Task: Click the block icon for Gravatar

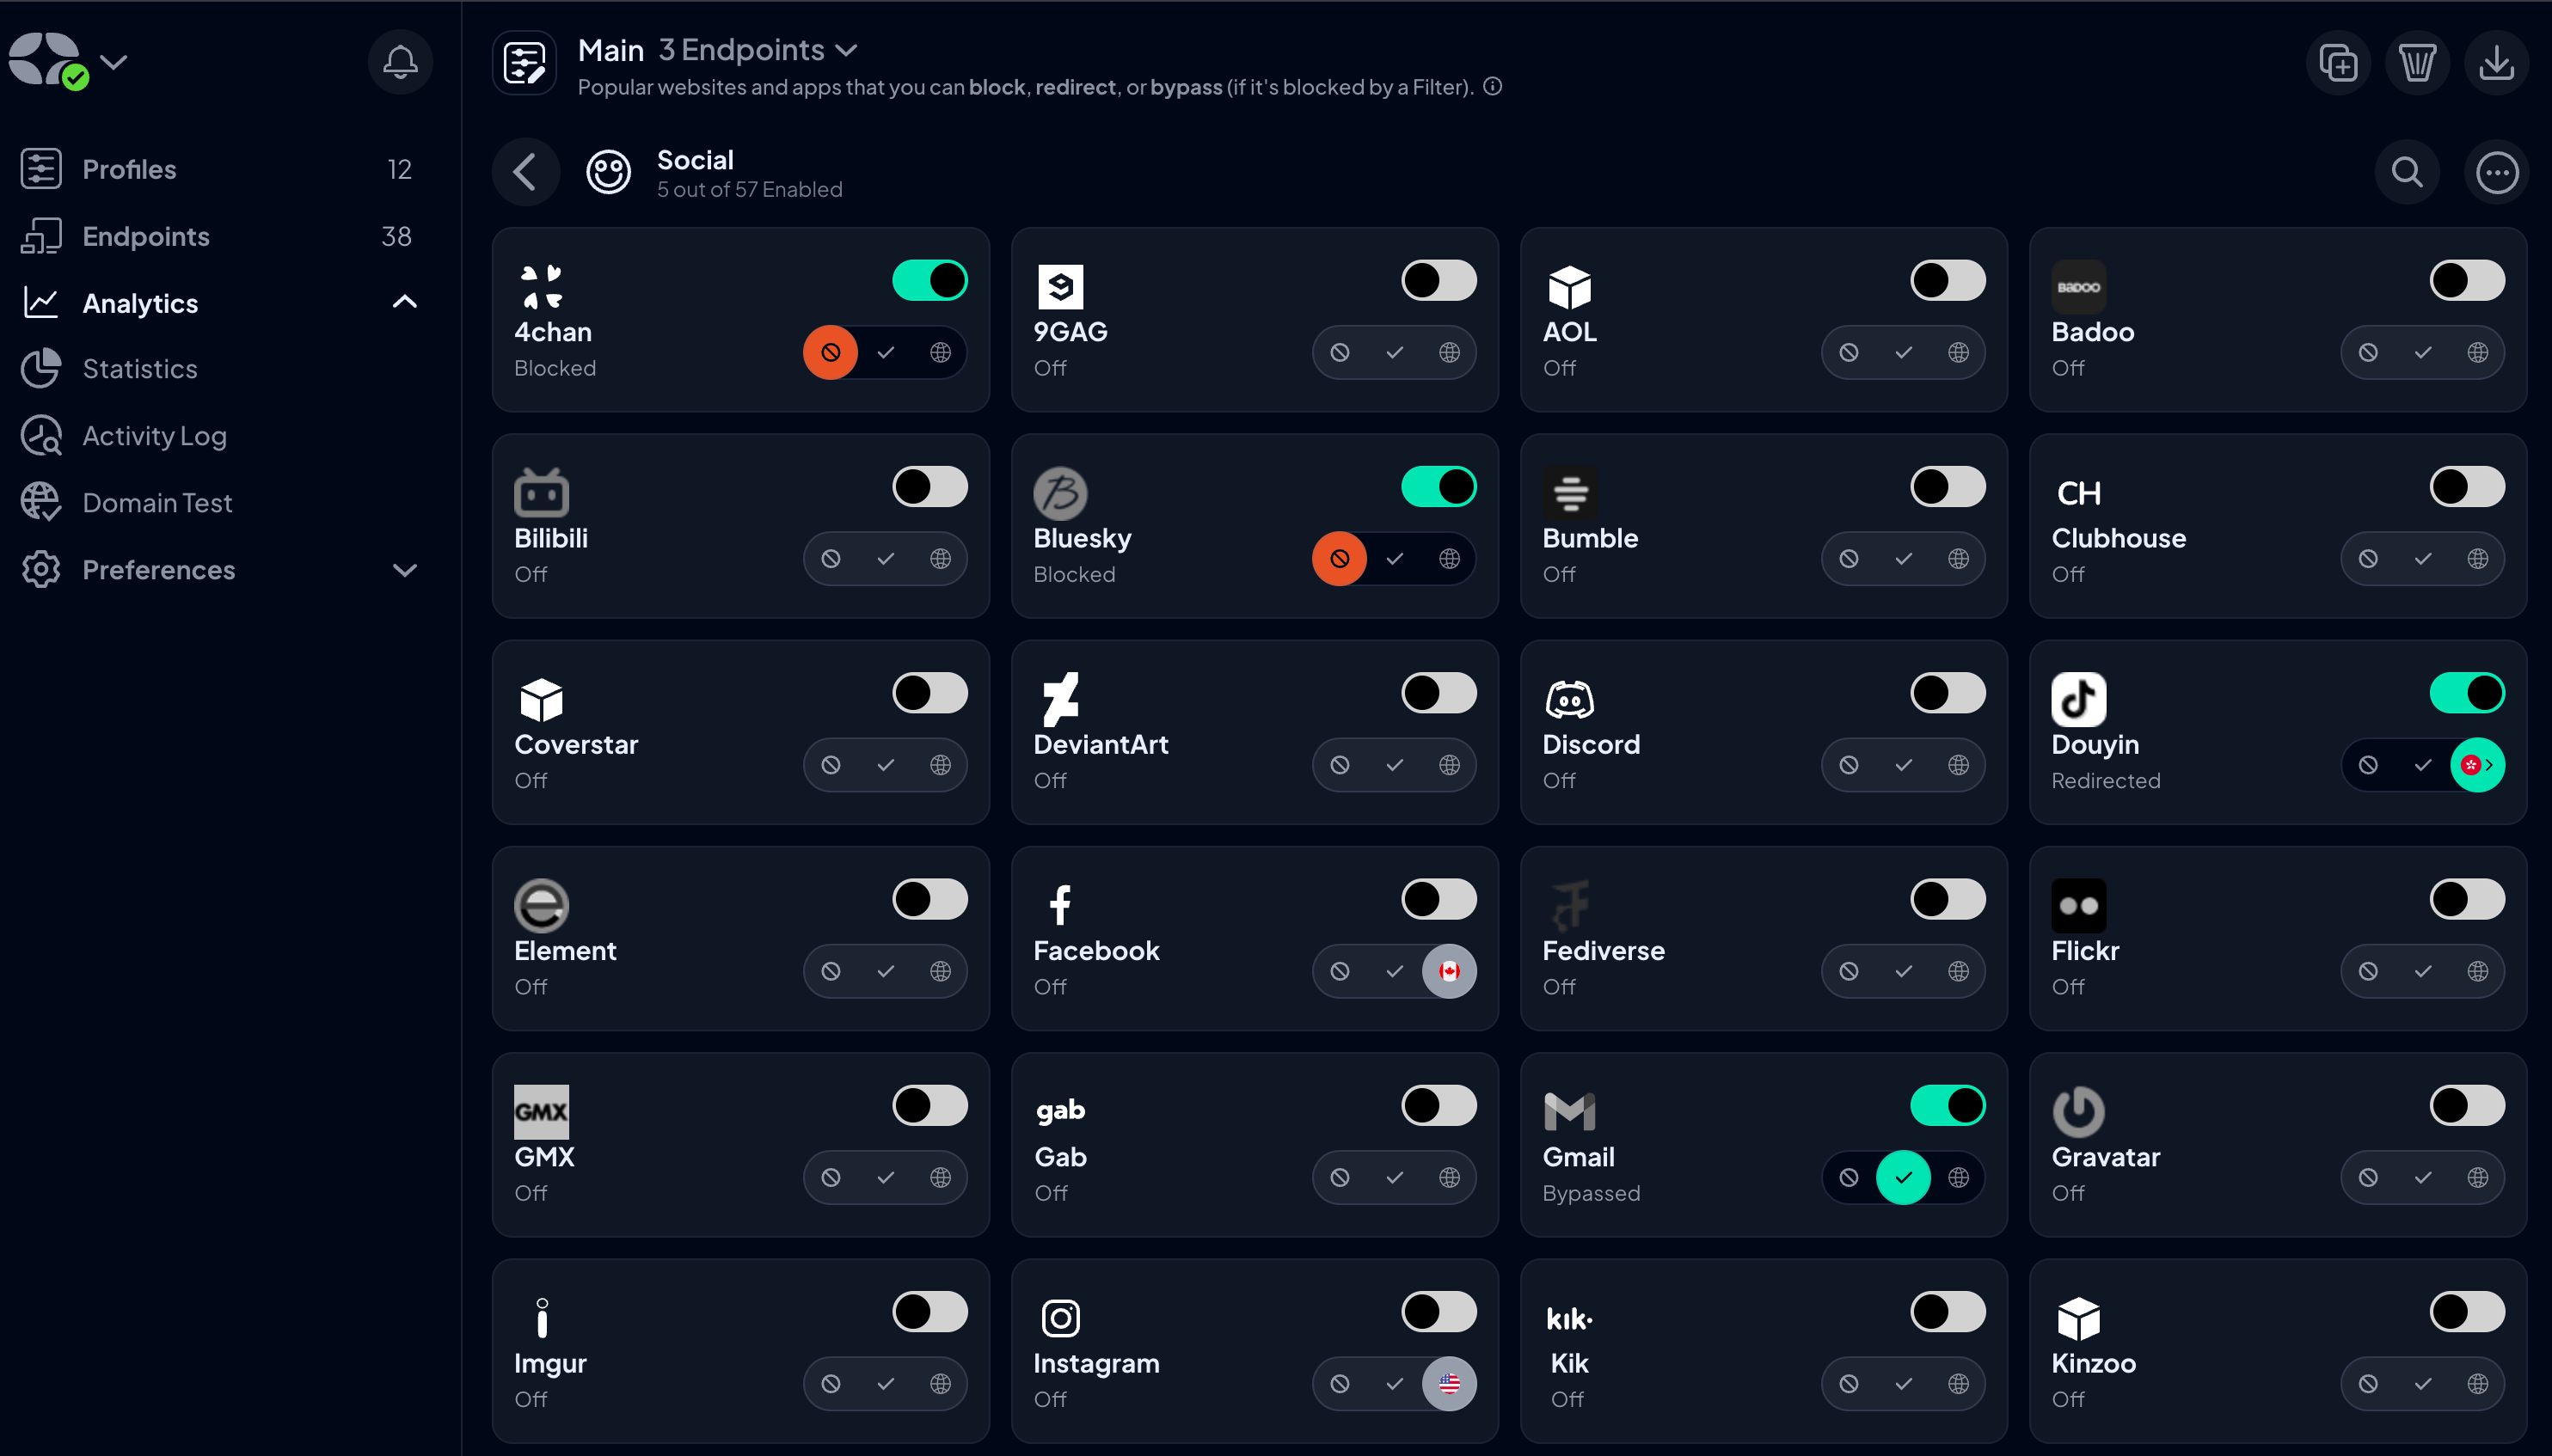Action: [x=2367, y=1177]
